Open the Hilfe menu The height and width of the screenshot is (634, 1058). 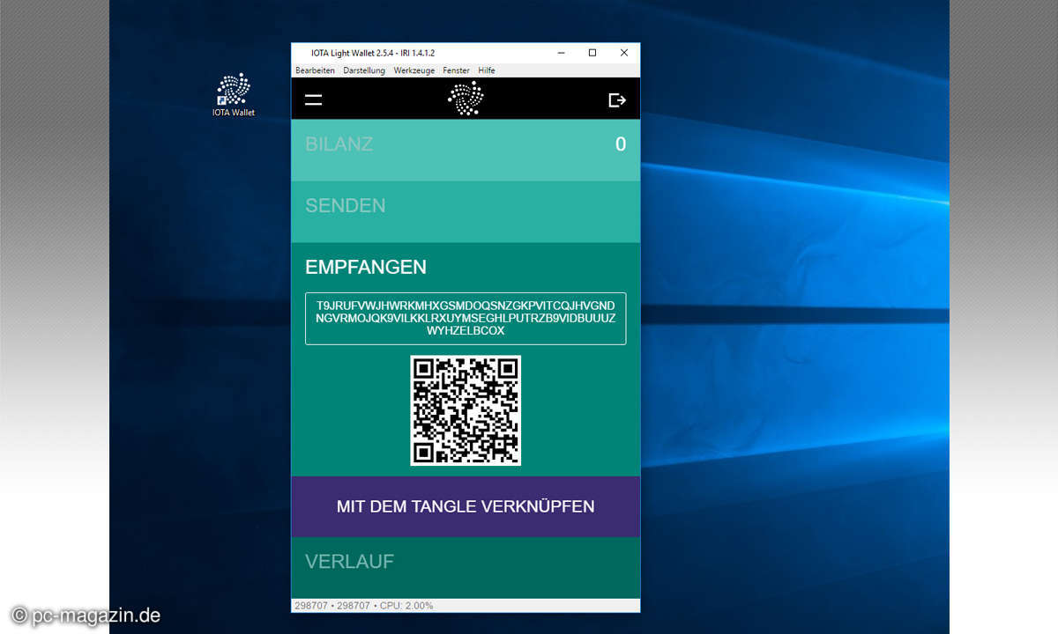[x=487, y=70]
